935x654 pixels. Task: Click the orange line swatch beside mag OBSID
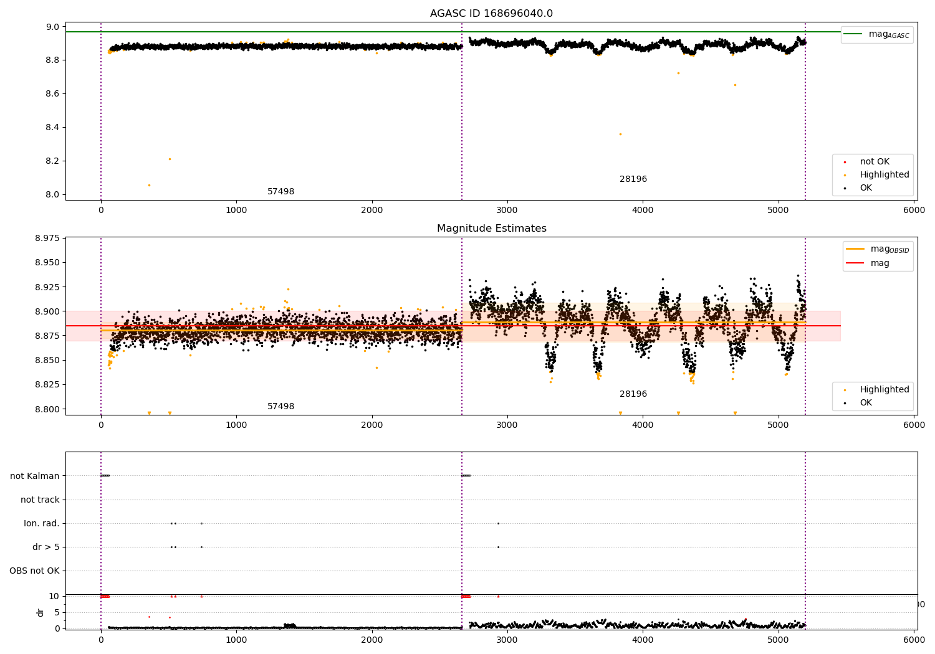click(x=855, y=249)
